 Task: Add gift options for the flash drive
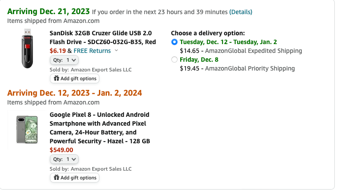click(x=75, y=78)
